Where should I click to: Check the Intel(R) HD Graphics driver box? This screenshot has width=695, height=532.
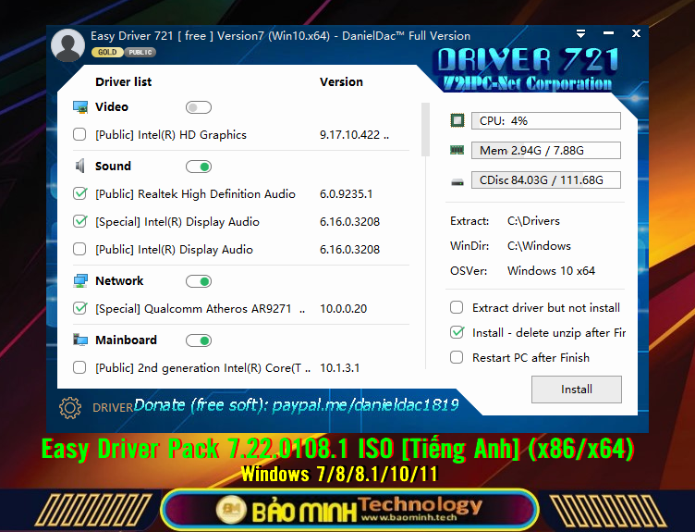tap(79, 134)
